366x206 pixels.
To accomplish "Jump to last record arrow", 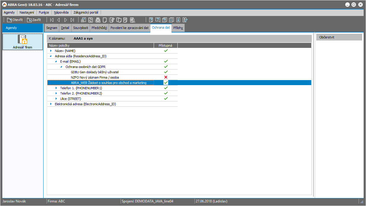I will [x=72, y=20].
